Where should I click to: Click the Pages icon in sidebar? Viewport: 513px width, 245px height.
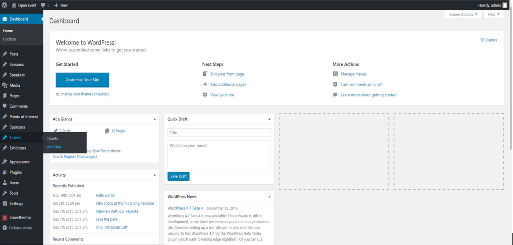5,96
